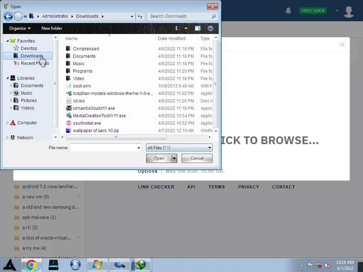Close the upload panel with X
The width and height of the screenshot is (363, 272).
coord(342,44)
